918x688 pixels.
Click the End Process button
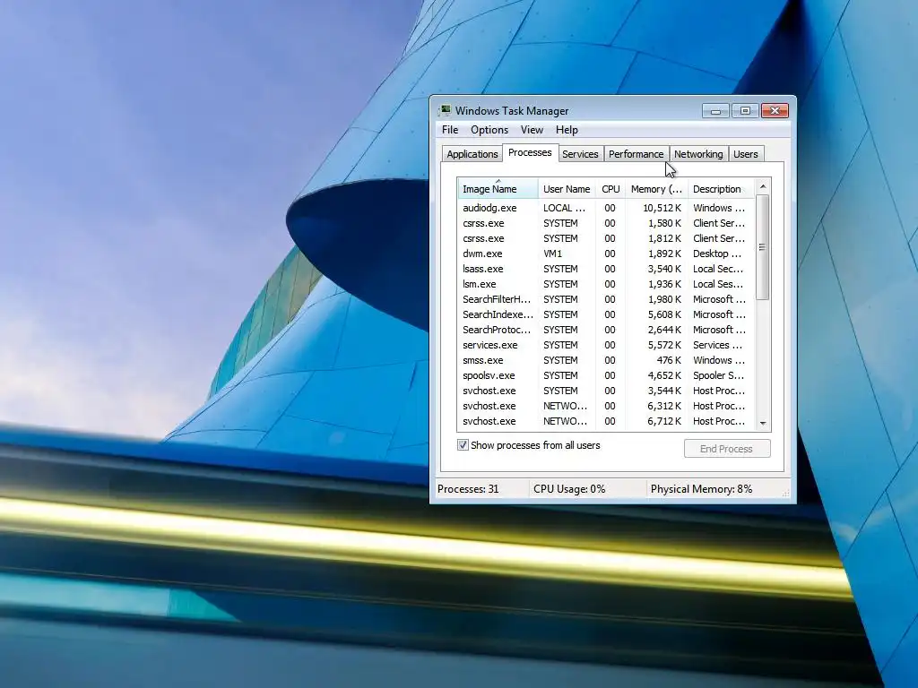(726, 449)
